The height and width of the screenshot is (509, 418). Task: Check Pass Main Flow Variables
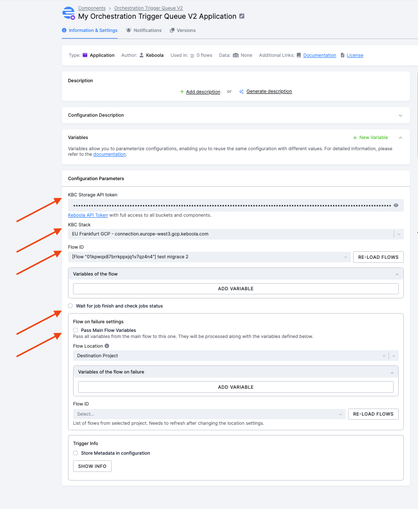(75, 330)
